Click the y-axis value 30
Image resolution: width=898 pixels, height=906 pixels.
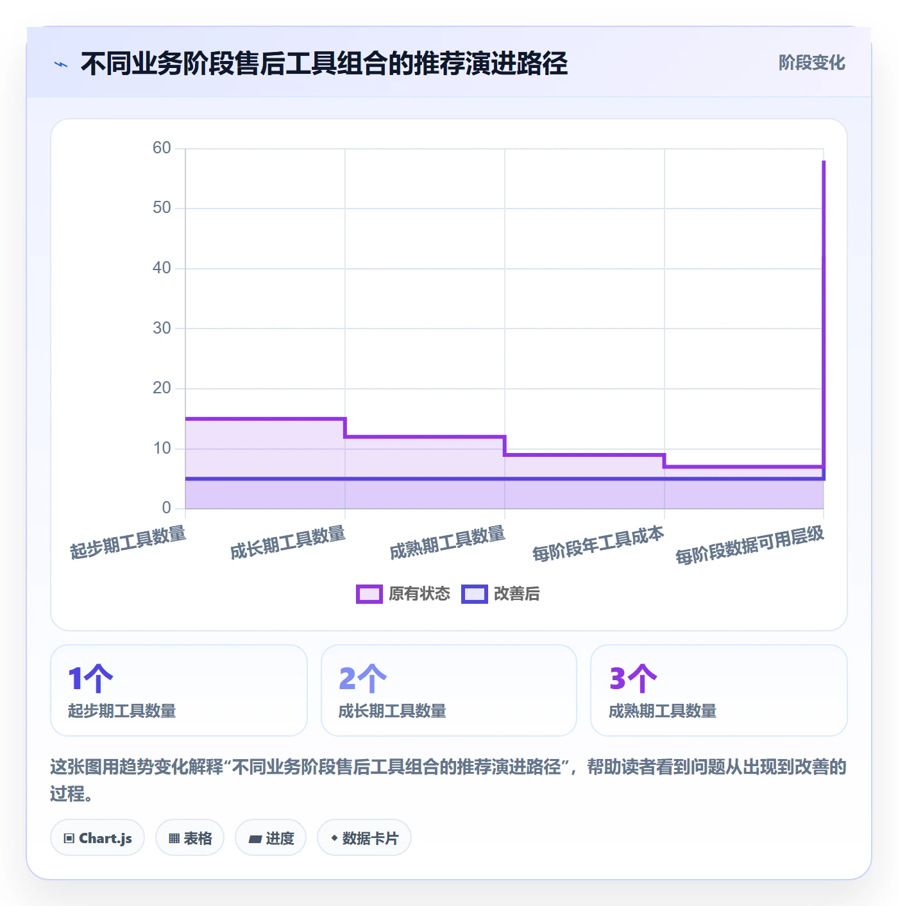(x=162, y=329)
